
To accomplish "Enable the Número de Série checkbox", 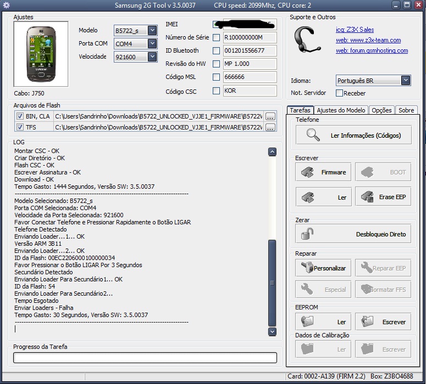I will (x=216, y=37).
